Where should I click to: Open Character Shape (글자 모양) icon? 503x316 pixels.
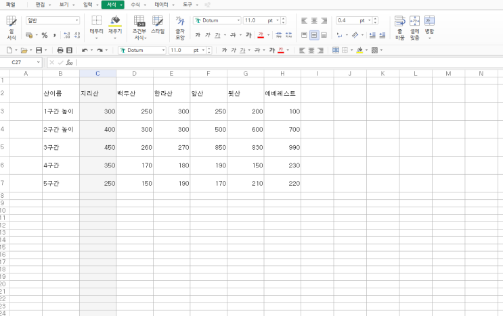click(x=180, y=28)
